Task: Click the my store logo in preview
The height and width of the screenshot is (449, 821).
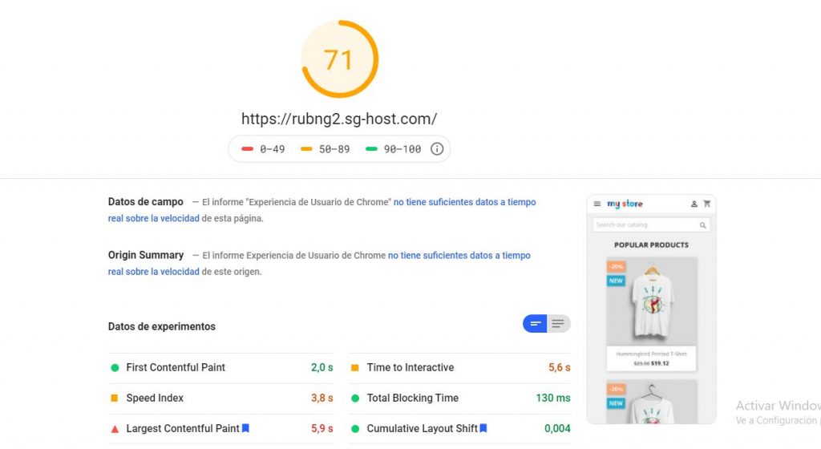Action: [x=625, y=204]
